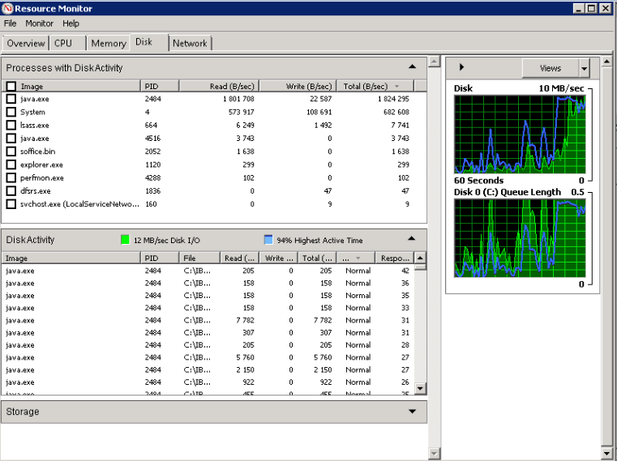Screen dimensions: 617x461
Task: Collapse Processes with Disk Activity section
Action: click(412, 67)
